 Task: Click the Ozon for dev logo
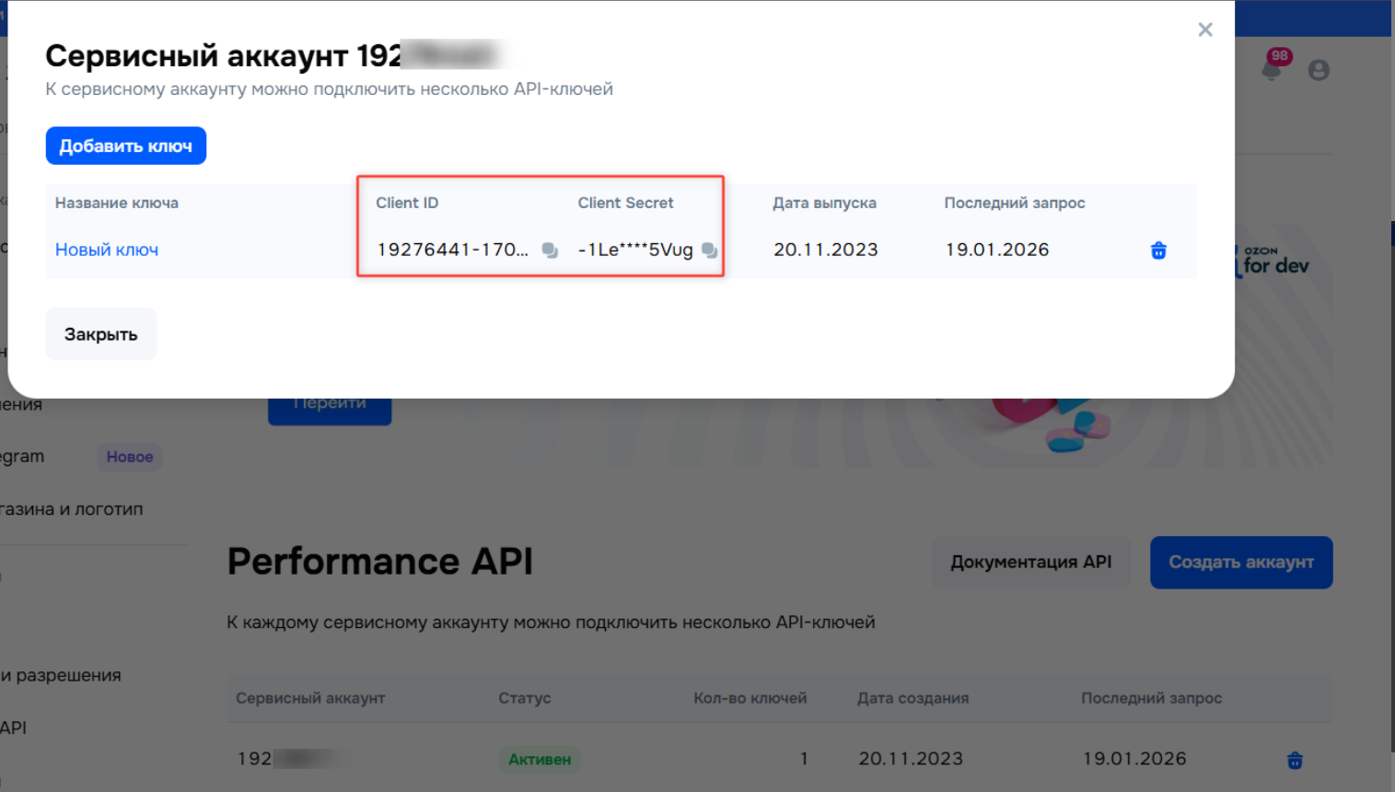point(1275,262)
